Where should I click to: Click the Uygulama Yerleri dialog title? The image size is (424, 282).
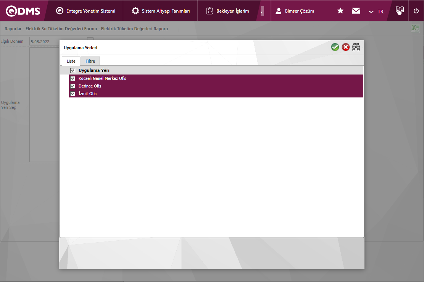pos(81,48)
